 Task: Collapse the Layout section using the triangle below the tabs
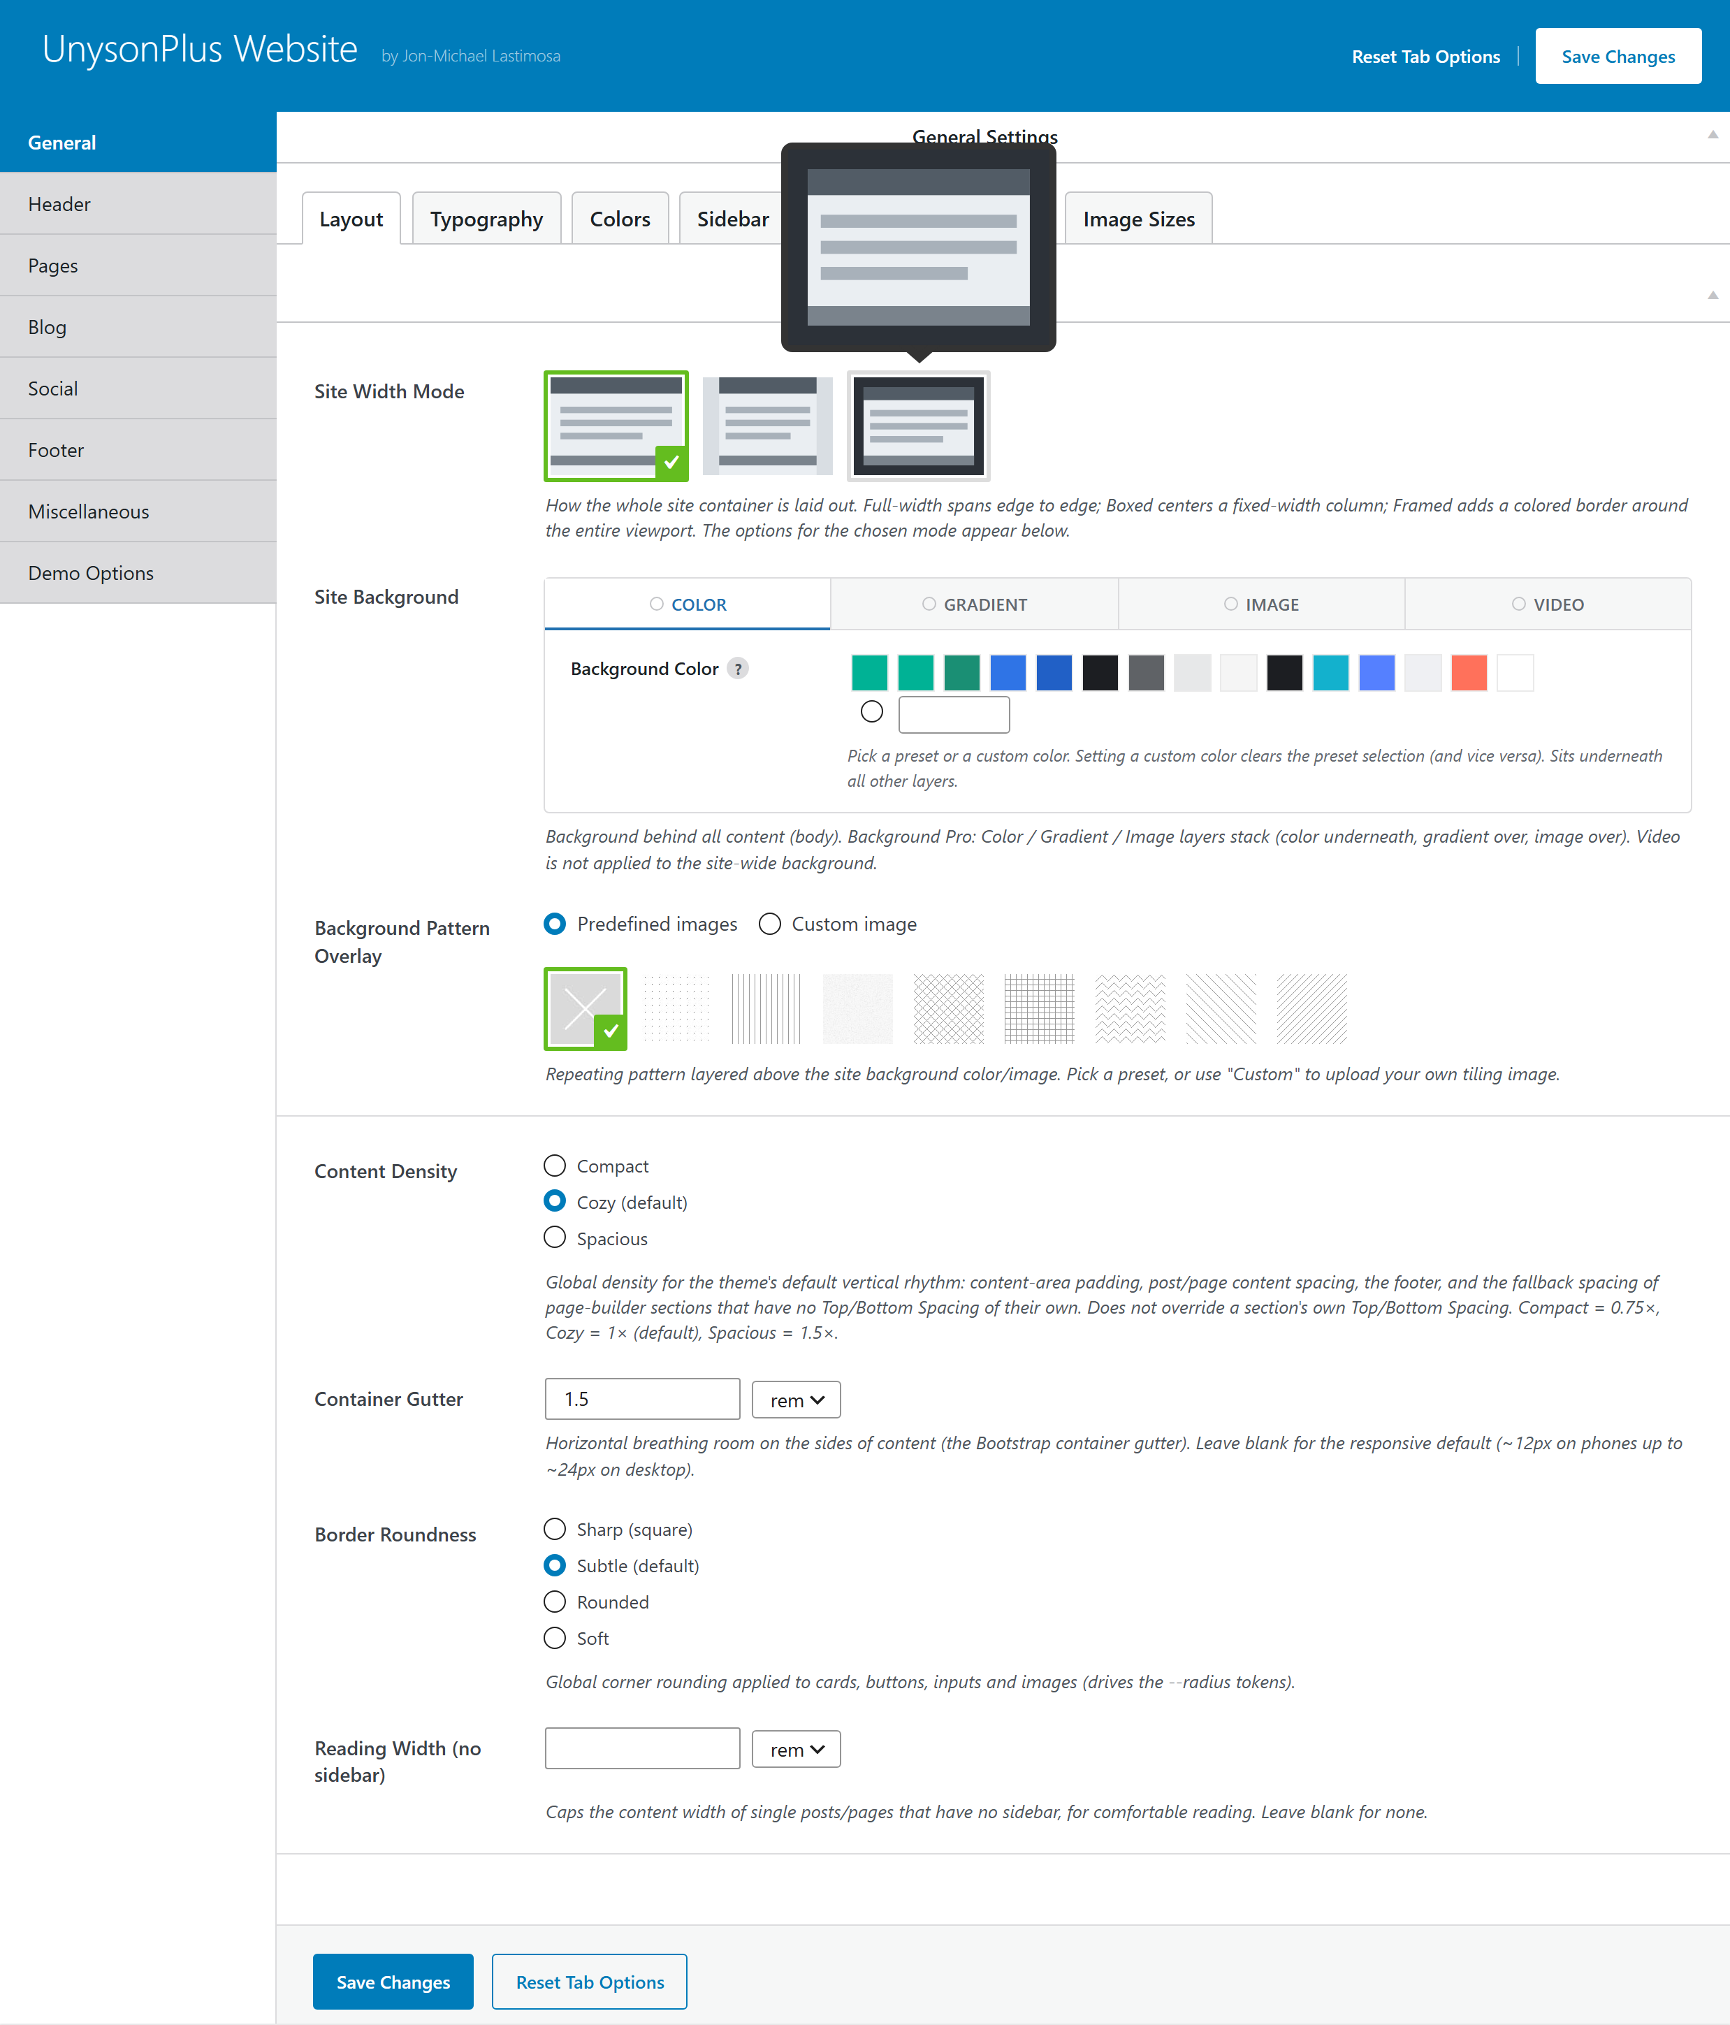[1713, 295]
